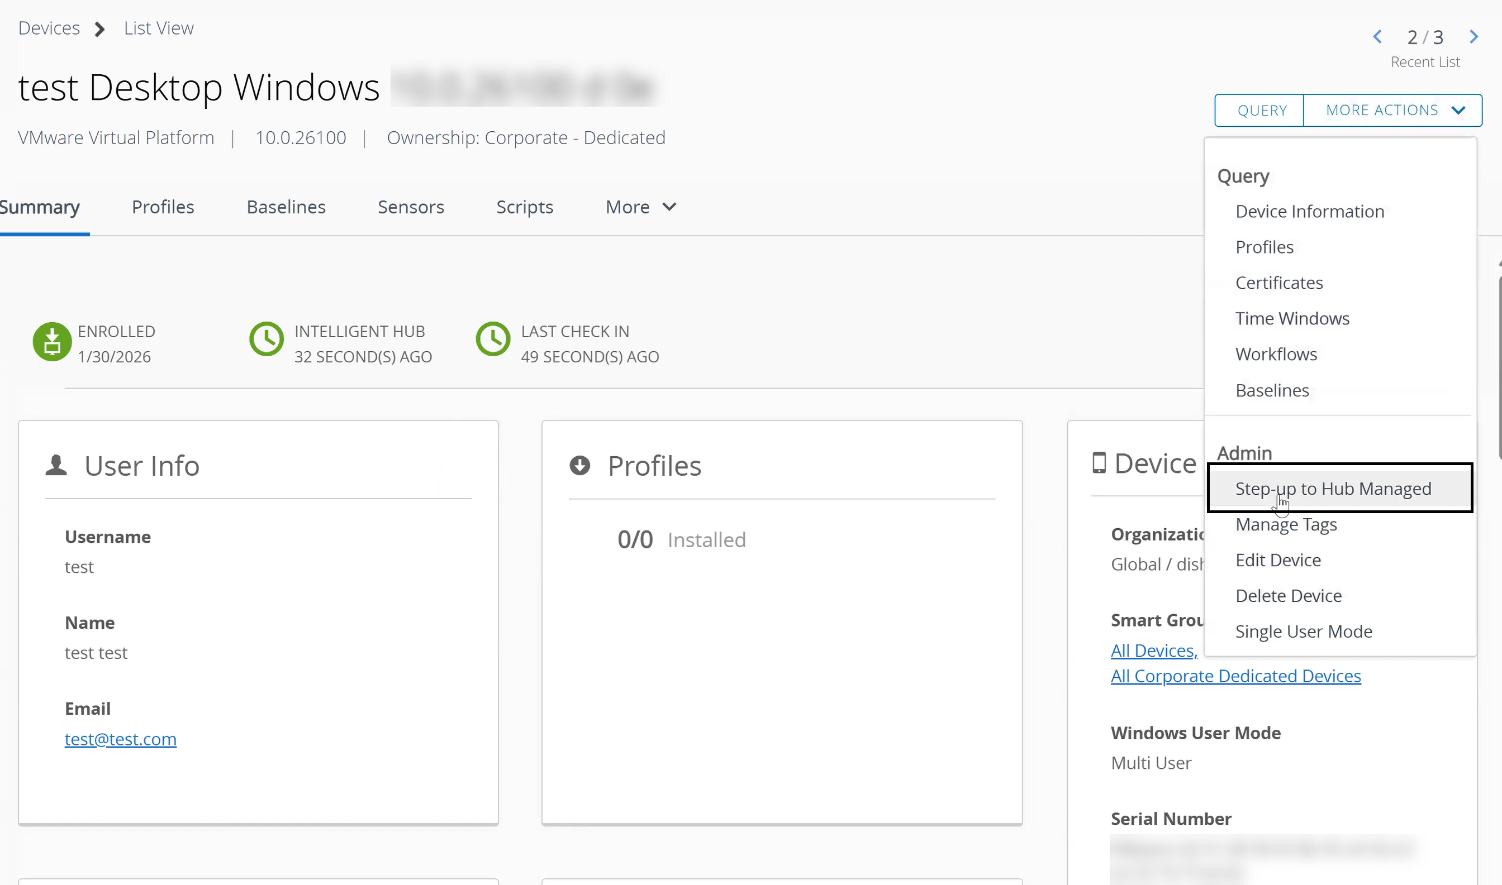
Task: Open the Baselines tab
Action: (286, 207)
